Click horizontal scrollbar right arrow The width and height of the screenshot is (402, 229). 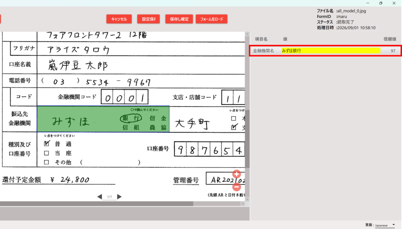pos(243,204)
